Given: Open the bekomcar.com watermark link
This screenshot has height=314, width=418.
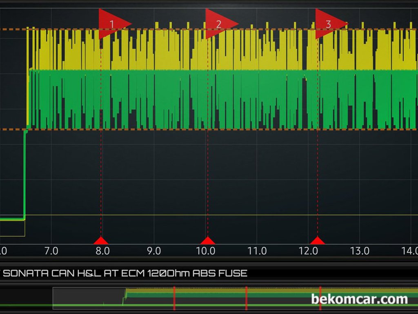Looking at the screenshot, I should (359, 299).
